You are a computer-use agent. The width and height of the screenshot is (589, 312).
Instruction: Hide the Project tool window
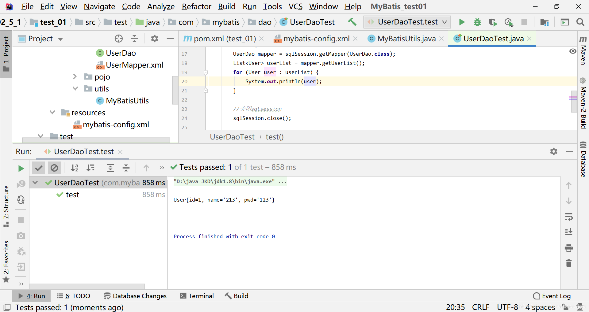click(x=170, y=39)
